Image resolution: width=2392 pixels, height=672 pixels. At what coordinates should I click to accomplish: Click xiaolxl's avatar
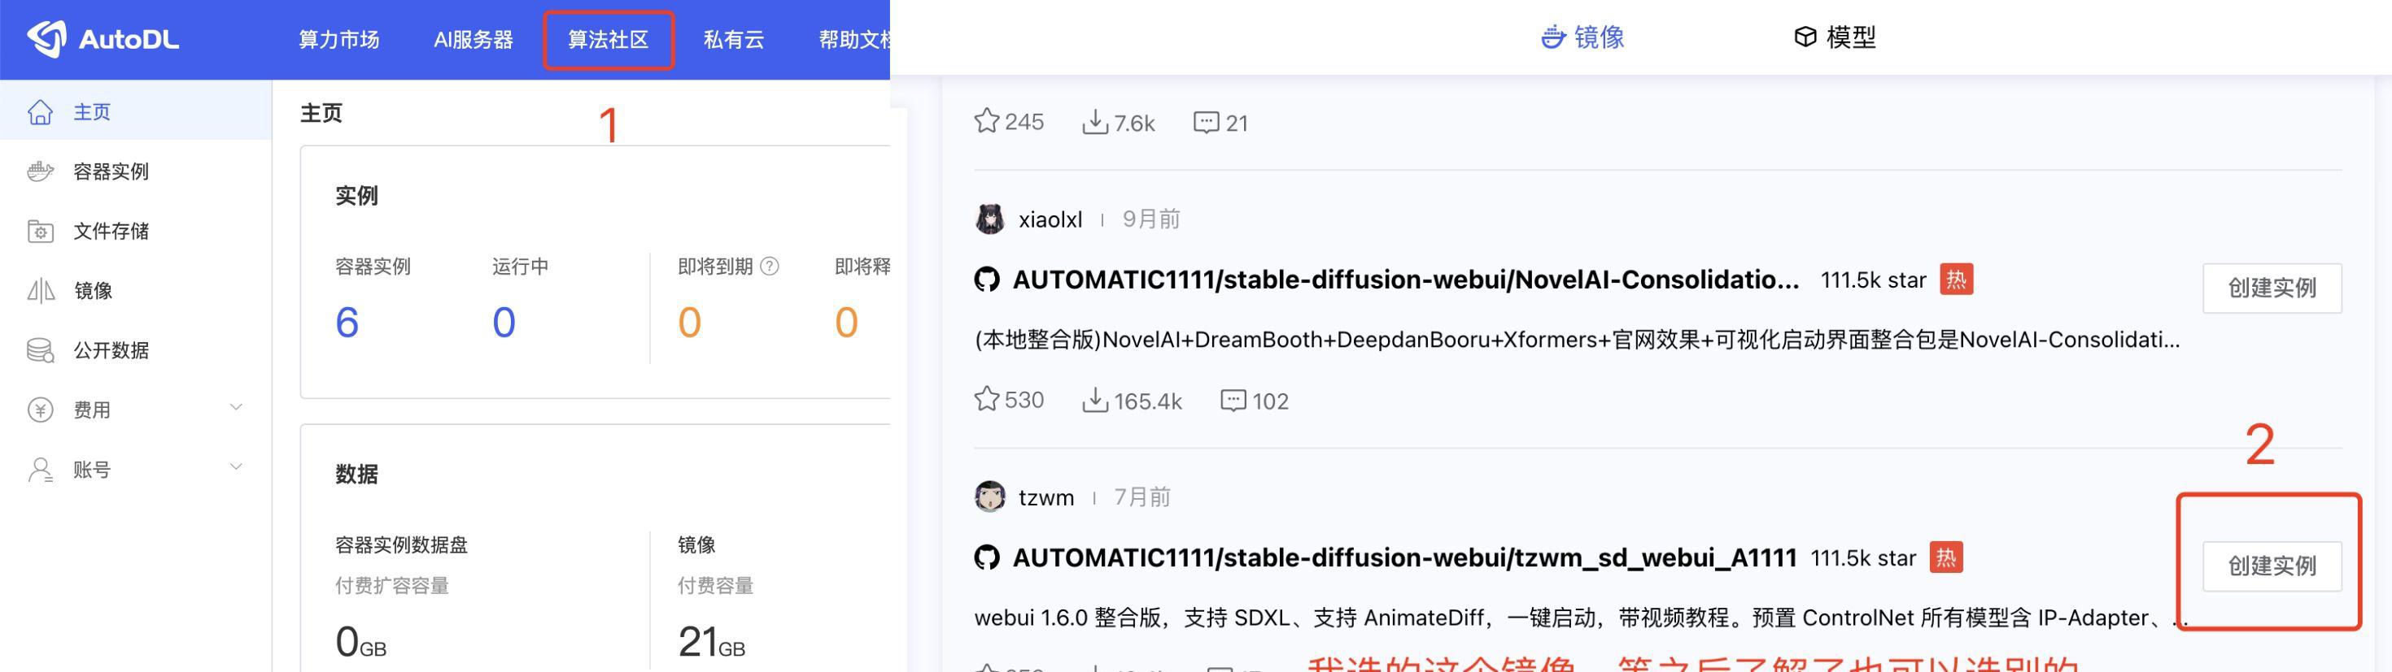point(990,219)
